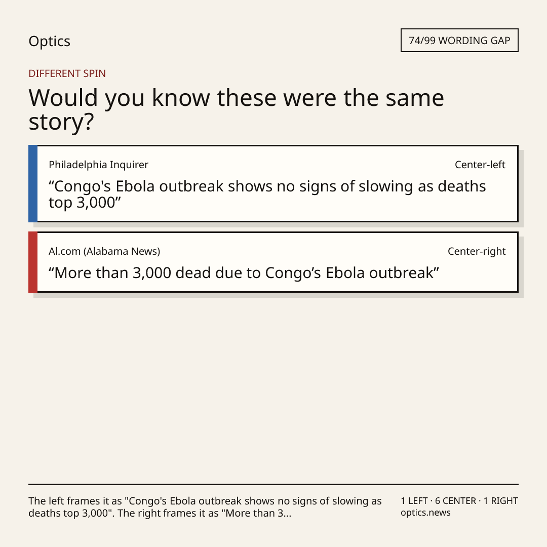Click the 1 RIGHT coverage count

(x=500, y=501)
